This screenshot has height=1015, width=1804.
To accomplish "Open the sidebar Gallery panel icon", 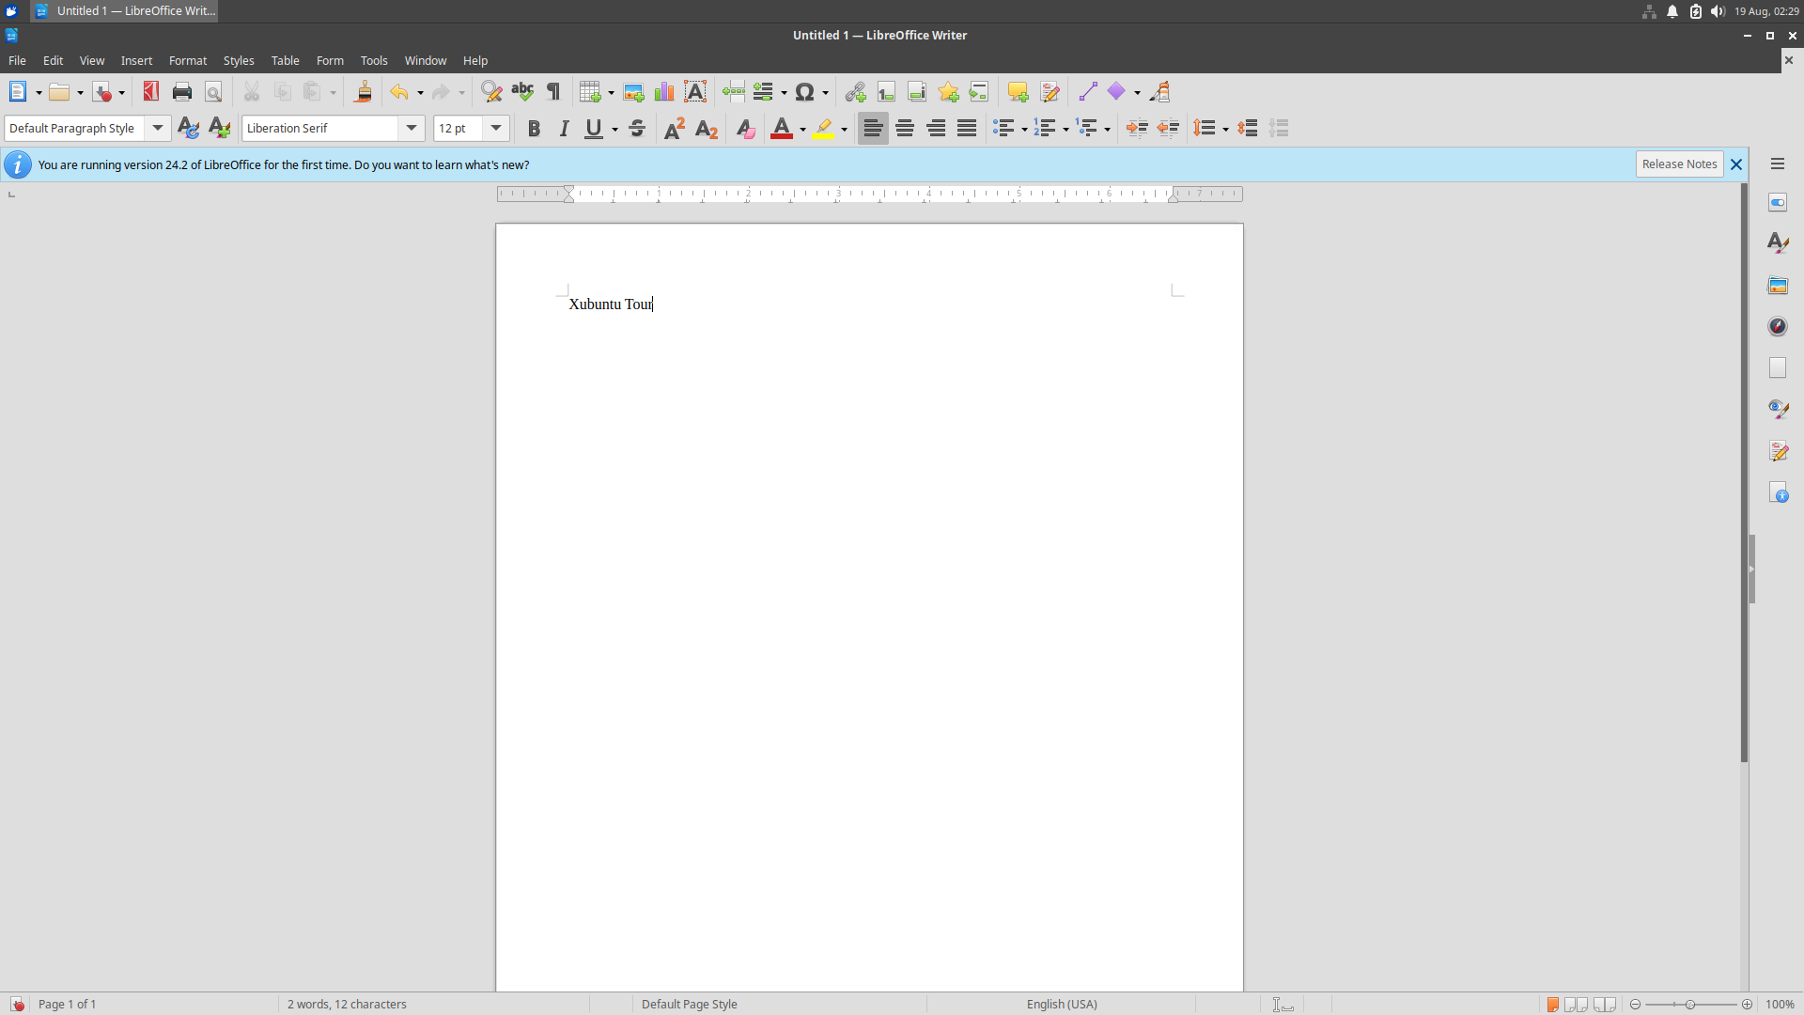I will (x=1778, y=285).
